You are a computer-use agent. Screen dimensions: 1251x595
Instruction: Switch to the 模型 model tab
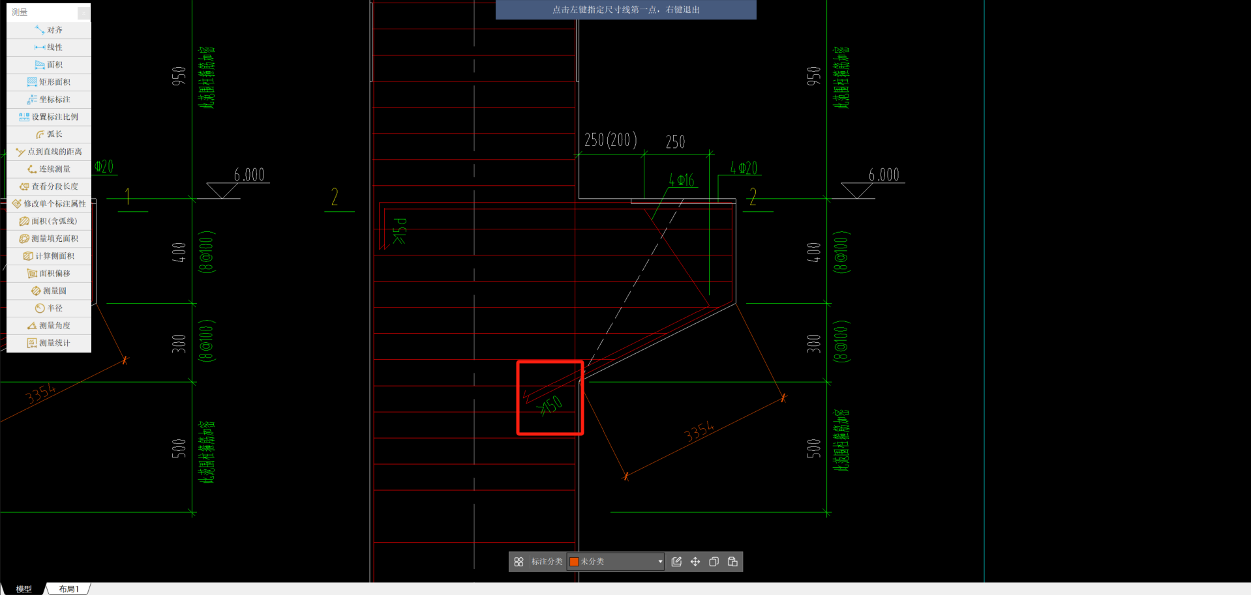(24, 589)
